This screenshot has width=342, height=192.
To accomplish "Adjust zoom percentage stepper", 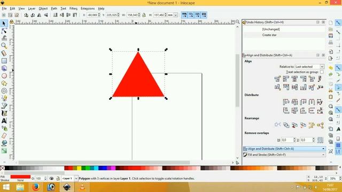I will tap(340, 179).
